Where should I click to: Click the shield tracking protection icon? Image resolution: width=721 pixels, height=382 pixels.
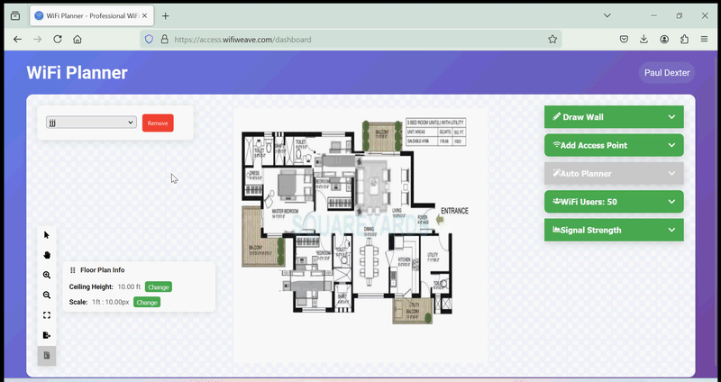149,40
